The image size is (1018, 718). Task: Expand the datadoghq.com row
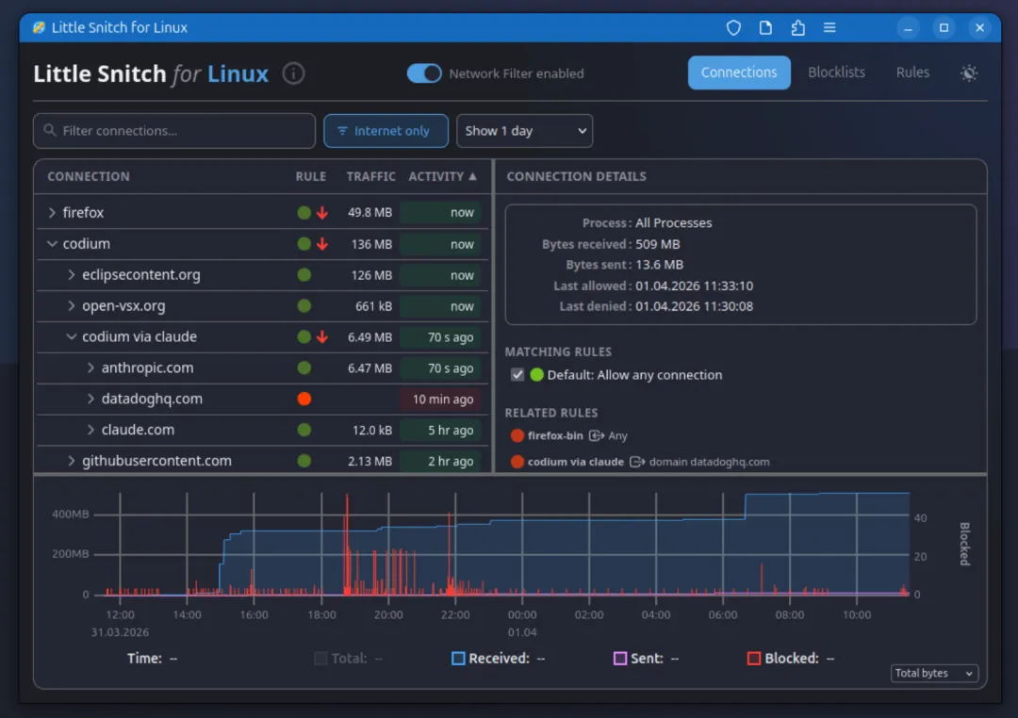pos(90,399)
